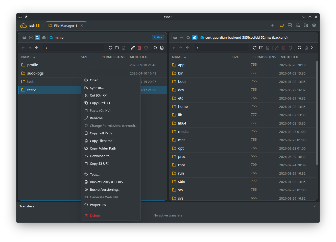Sort right pane by Permissions column

(x=264, y=57)
